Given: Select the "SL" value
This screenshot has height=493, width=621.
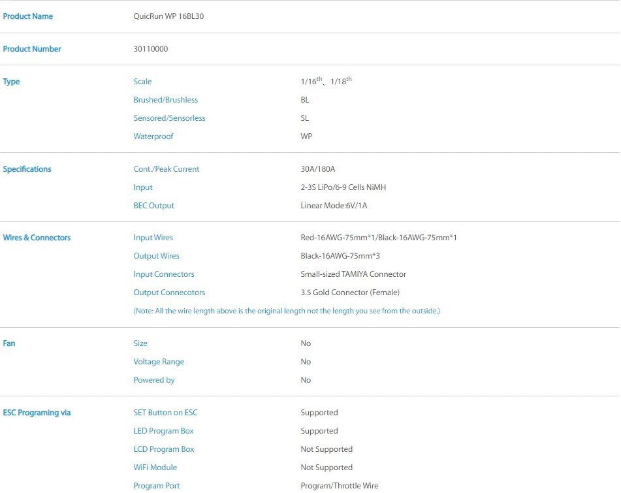Looking at the screenshot, I should [304, 118].
